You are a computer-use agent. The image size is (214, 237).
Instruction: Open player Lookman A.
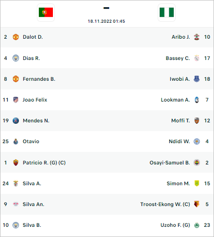(x=175, y=100)
